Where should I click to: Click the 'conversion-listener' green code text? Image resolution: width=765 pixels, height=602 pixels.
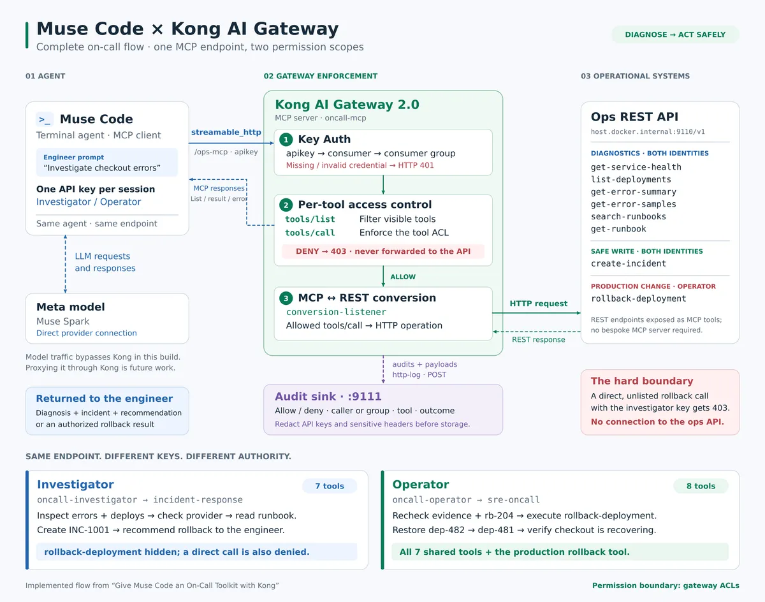[x=337, y=312]
